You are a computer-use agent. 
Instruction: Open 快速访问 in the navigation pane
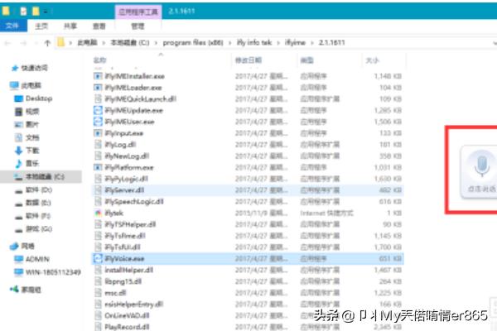pos(34,68)
